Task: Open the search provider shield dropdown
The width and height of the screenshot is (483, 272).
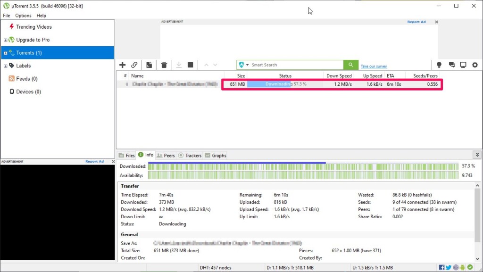Action: pyautogui.click(x=244, y=65)
